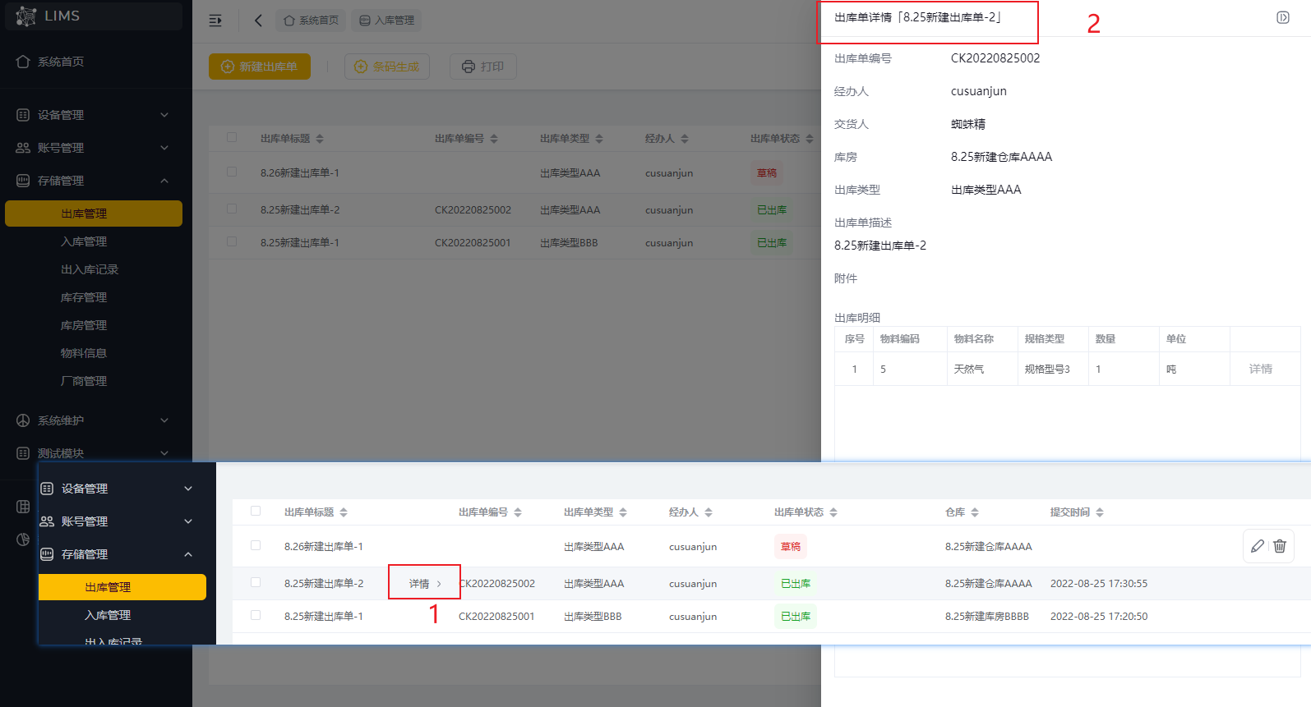Screen dimensions: 1311x707
Task: Click the CK20220825001 number in the enlarged table
Action: [496, 616]
